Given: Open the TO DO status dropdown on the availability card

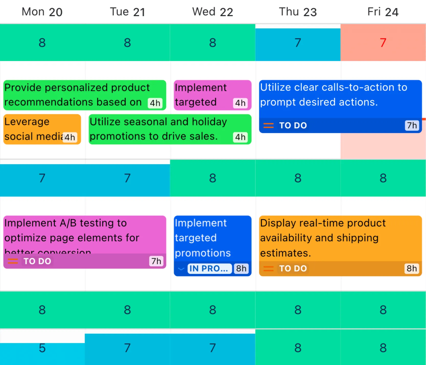Looking at the screenshot, I should (x=293, y=268).
